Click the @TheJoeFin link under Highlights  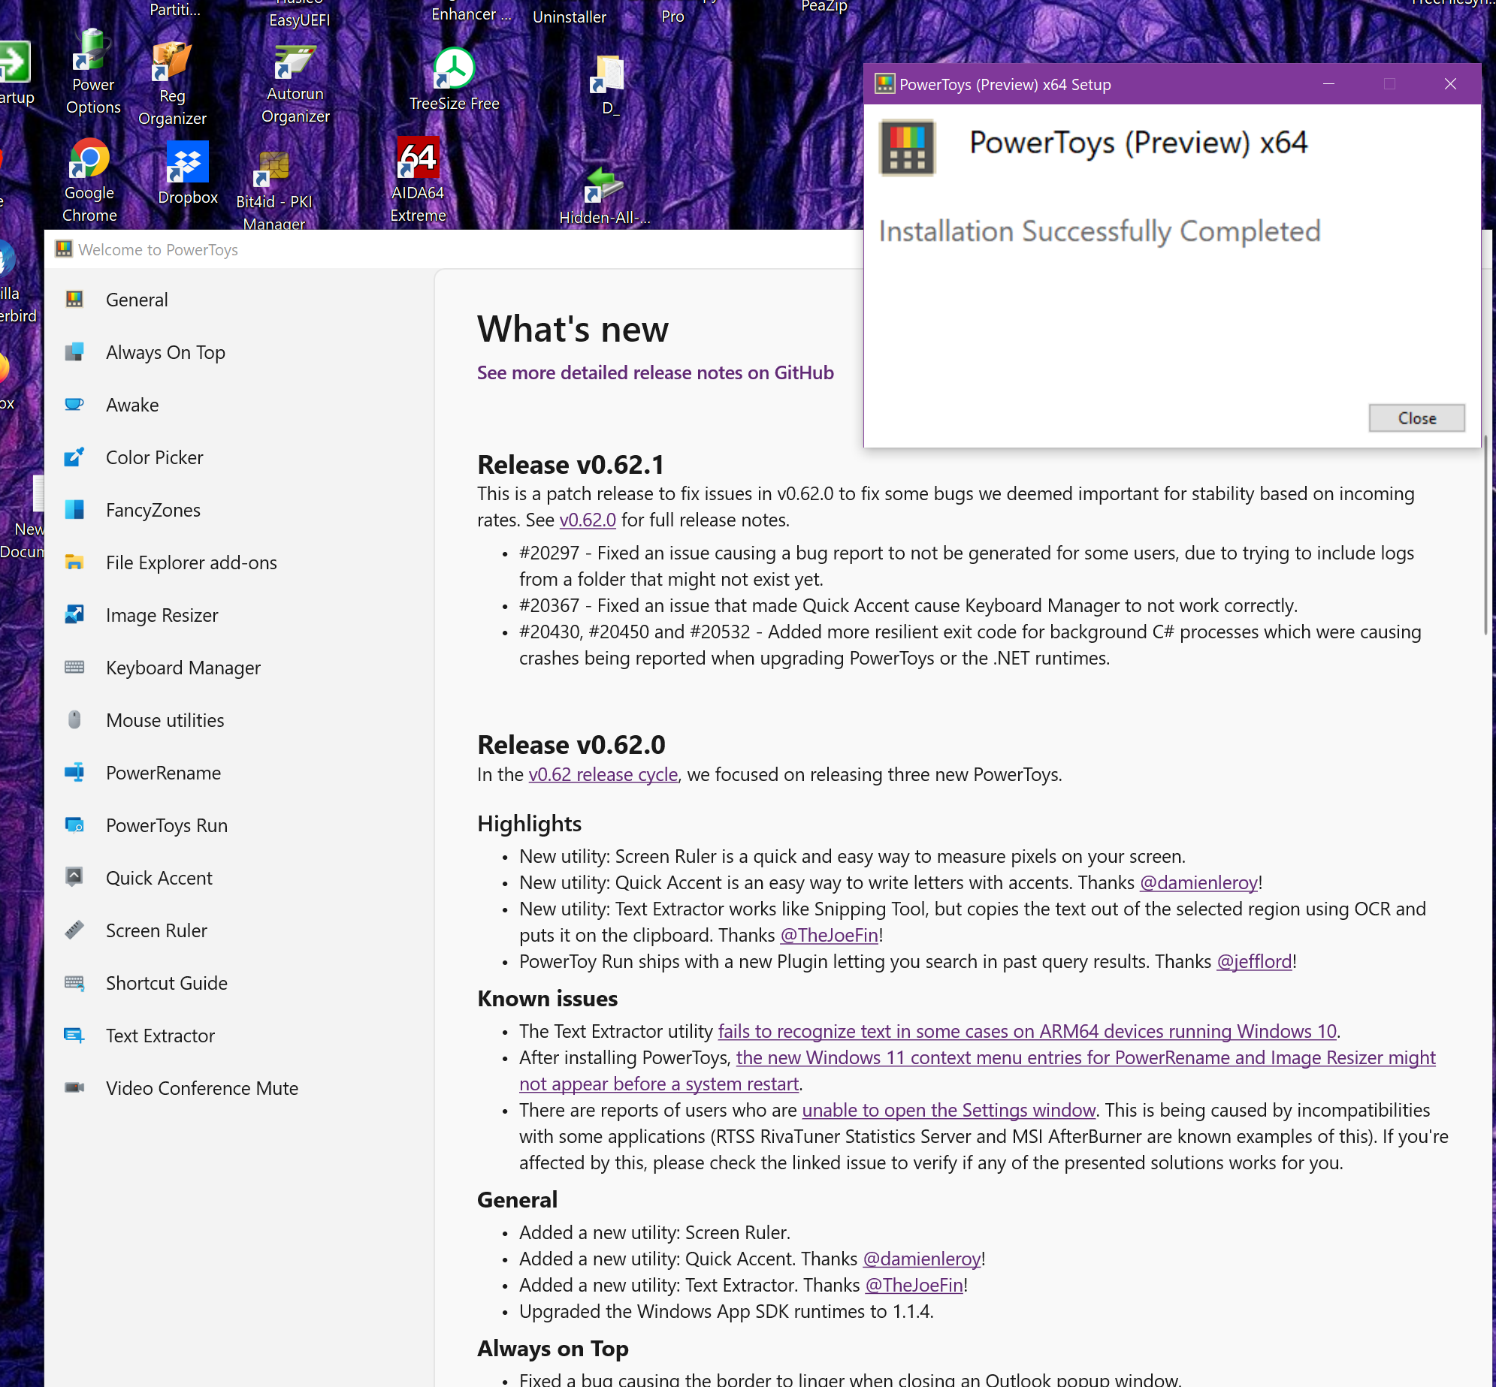829,935
